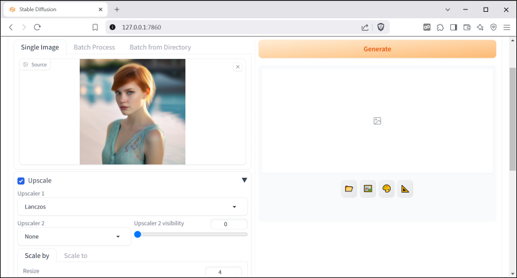Switch to the Batch from Directory tab
The height and width of the screenshot is (278, 517).
160,47
